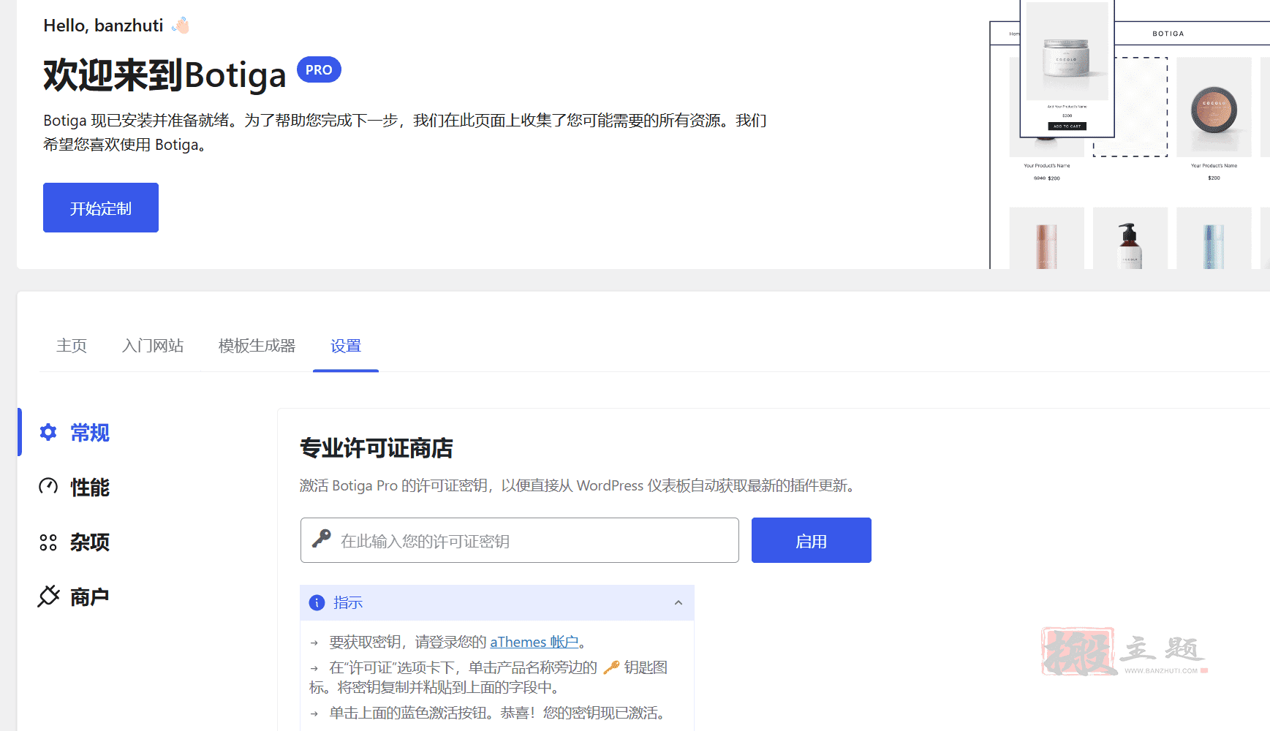This screenshot has width=1270, height=731.
Task: Open the 入门网站 tab
Action: (x=153, y=346)
